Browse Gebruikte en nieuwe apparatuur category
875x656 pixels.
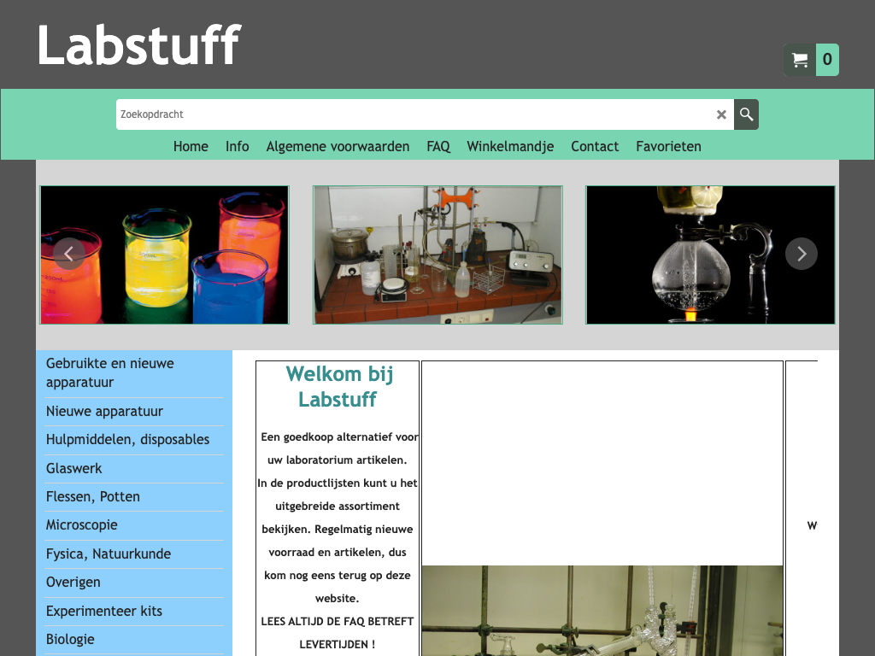tap(109, 373)
